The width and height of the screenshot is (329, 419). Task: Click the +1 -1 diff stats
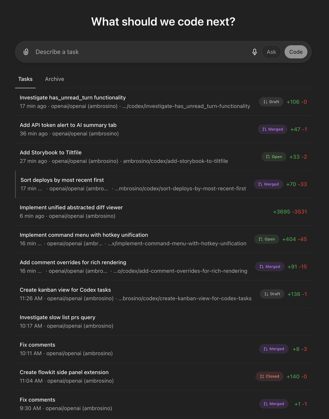coord(300,404)
